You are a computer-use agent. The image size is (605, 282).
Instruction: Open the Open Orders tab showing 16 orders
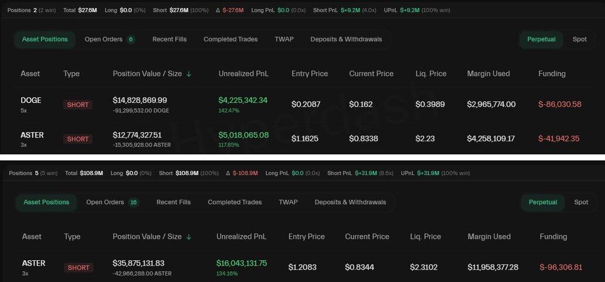pyautogui.click(x=105, y=202)
